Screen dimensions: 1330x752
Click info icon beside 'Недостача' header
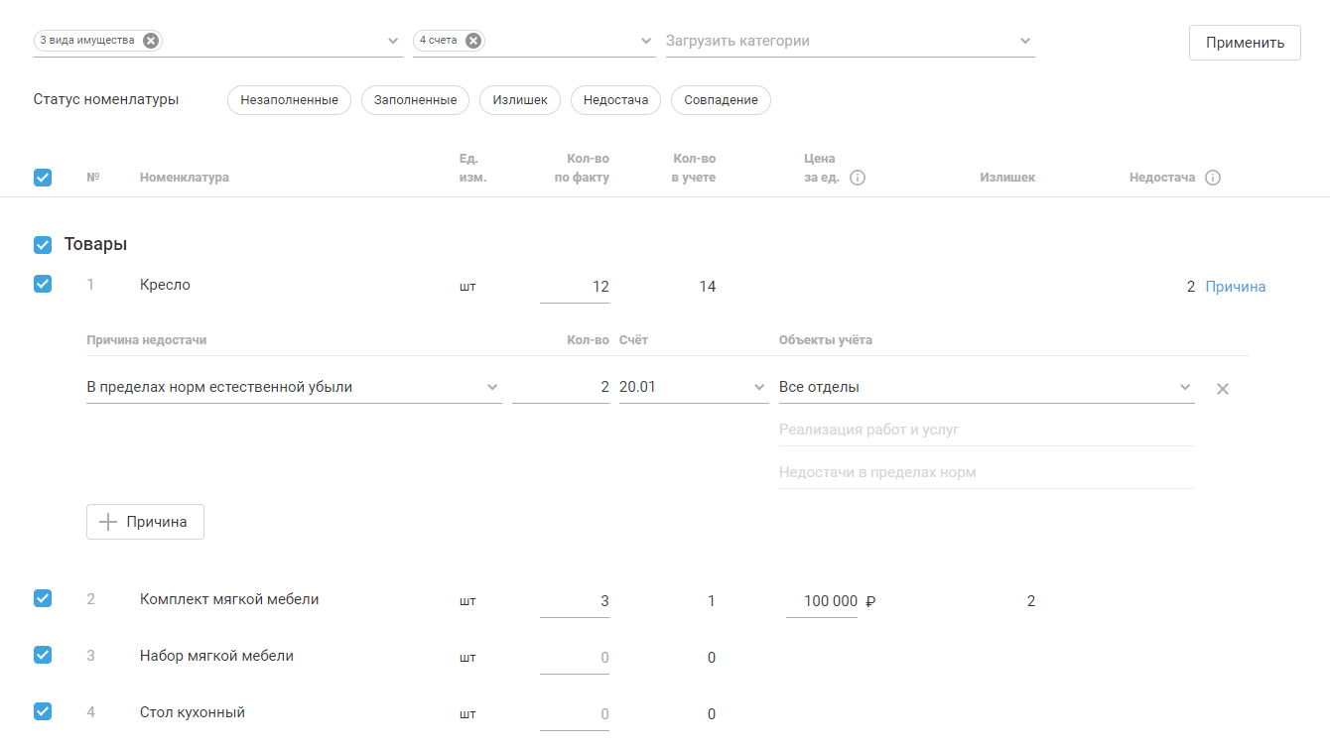pyautogui.click(x=1213, y=179)
